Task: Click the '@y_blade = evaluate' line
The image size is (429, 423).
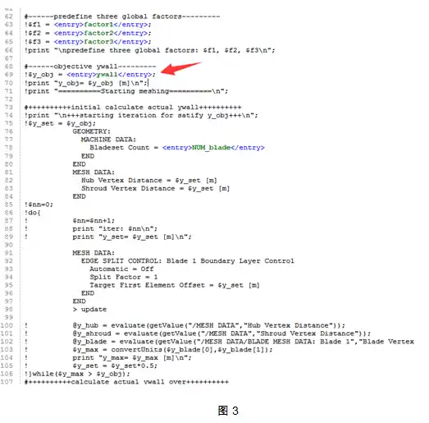Action: 244,342
